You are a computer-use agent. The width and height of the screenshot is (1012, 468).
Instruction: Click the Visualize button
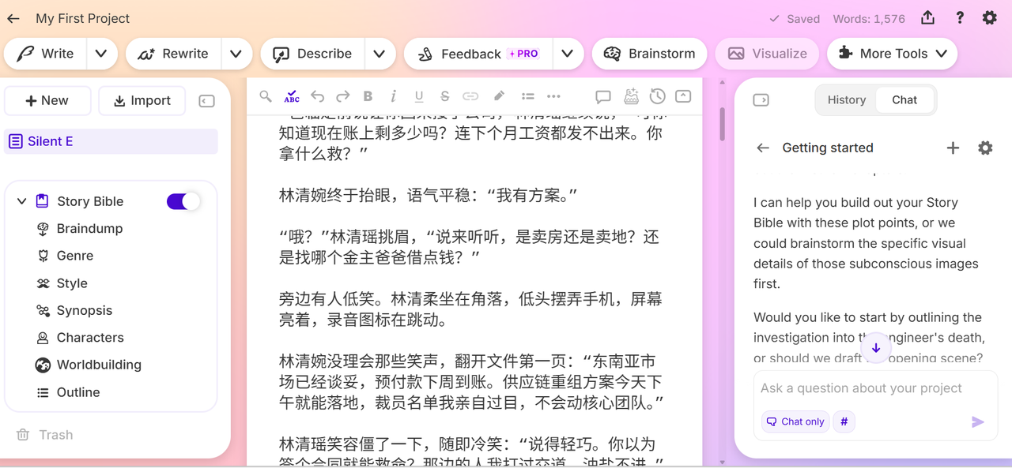pyautogui.click(x=767, y=54)
